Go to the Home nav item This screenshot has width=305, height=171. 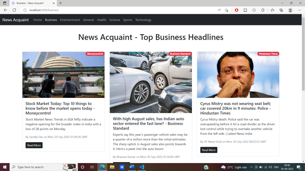pyautogui.click(x=38, y=20)
